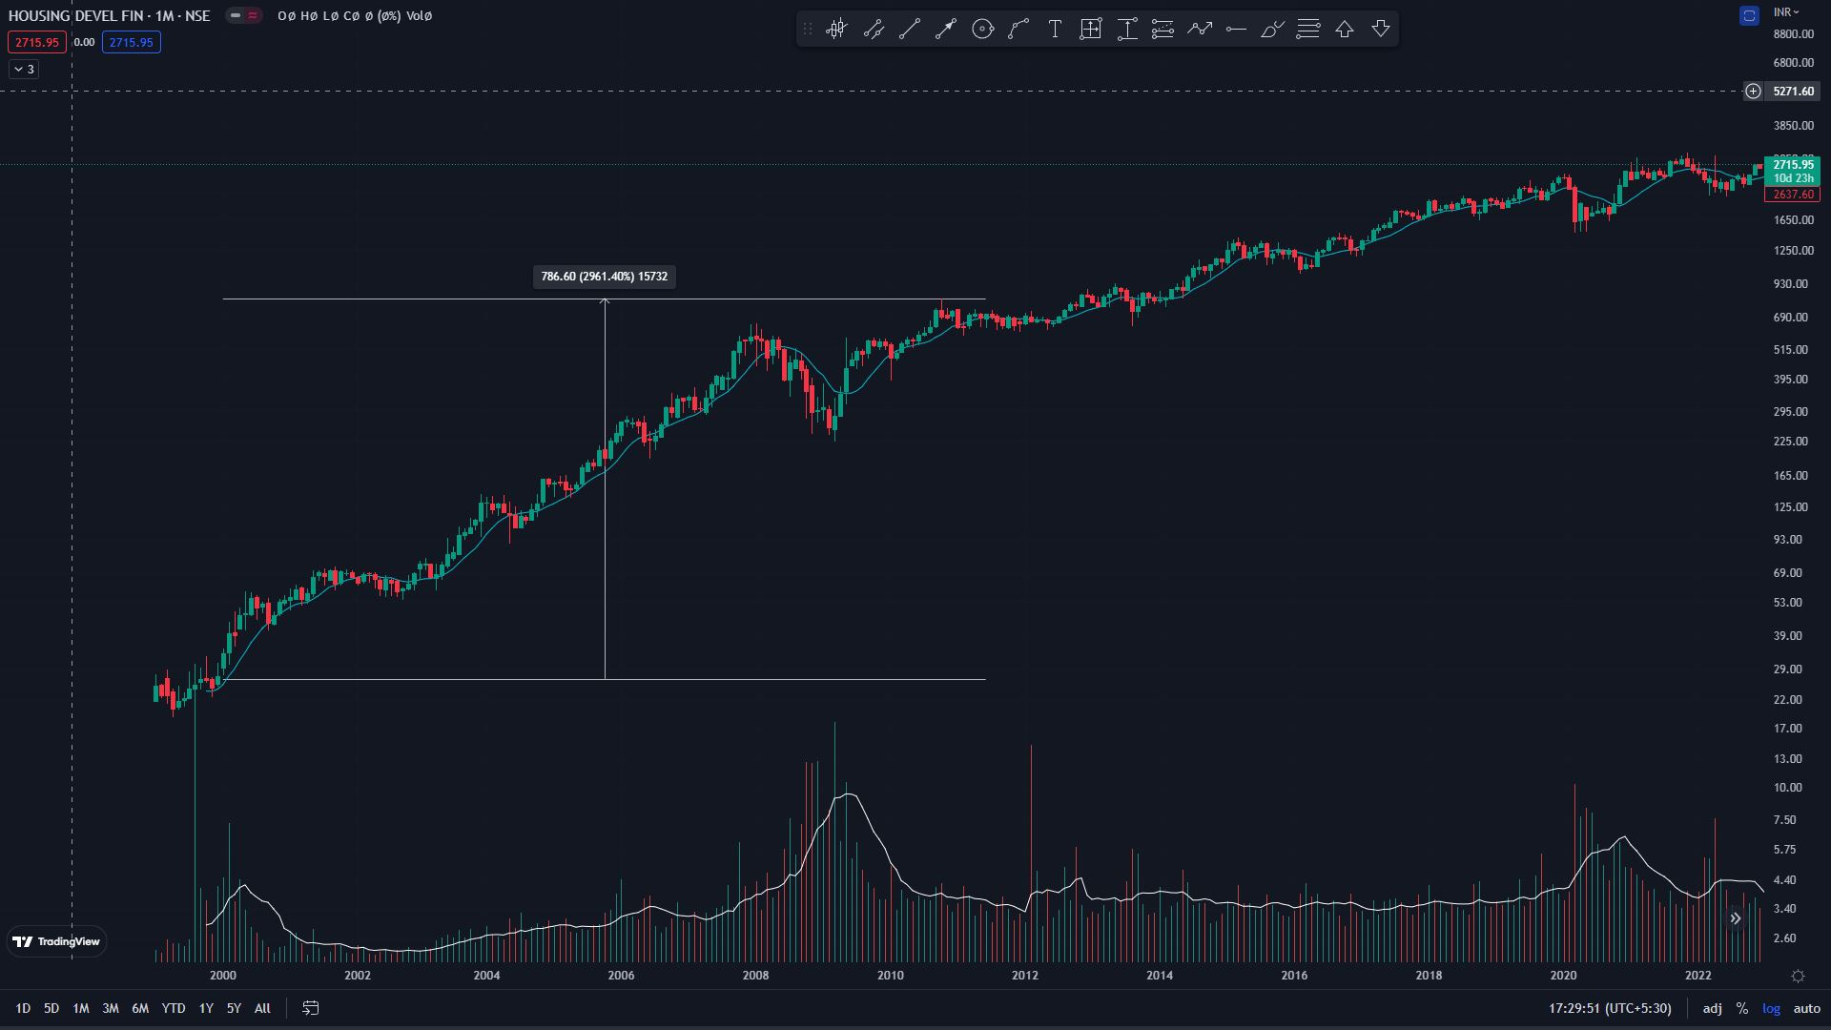The image size is (1831, 1030).
Task: Select the horizontal ray tool
Action: [x=1236, y=30]
